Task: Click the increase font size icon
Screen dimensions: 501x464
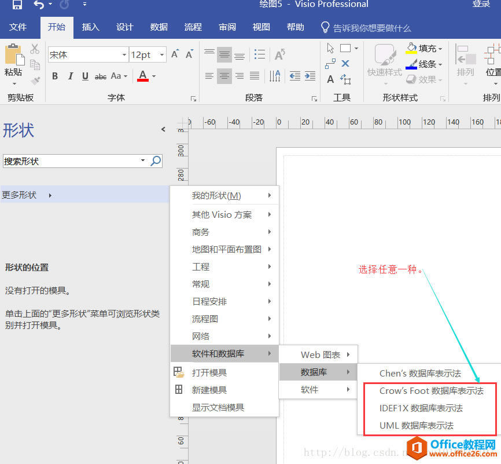Action: pyautogui.click(x=175, y=54)
